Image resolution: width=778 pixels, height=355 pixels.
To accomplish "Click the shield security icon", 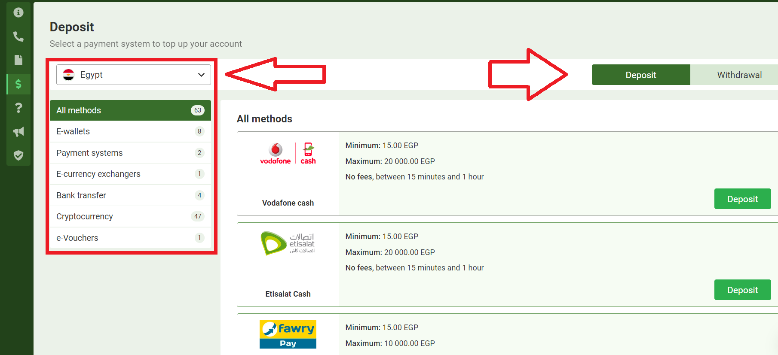I will pos(18,155).
